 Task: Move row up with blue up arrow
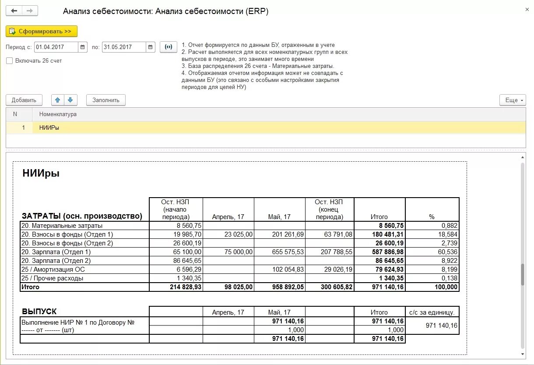pyautogui.click(x=57, y=100)
